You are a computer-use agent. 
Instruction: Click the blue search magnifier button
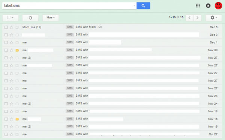[143, 6]
